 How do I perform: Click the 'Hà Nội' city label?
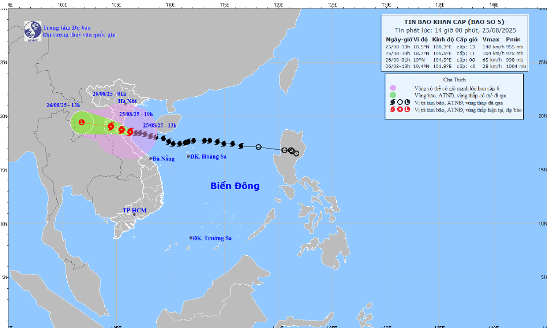click(x=127, y=101)
